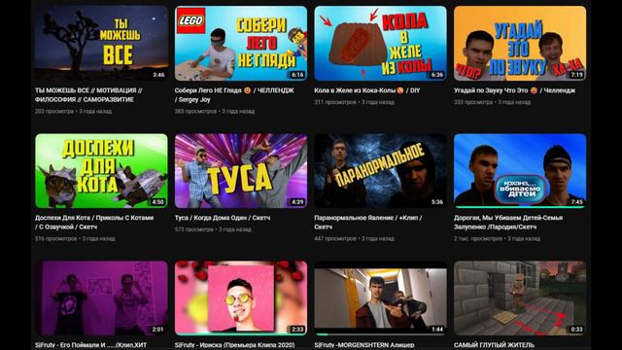Click the 5:36 duration badge
Screen dimensions: 622x350
437,202
